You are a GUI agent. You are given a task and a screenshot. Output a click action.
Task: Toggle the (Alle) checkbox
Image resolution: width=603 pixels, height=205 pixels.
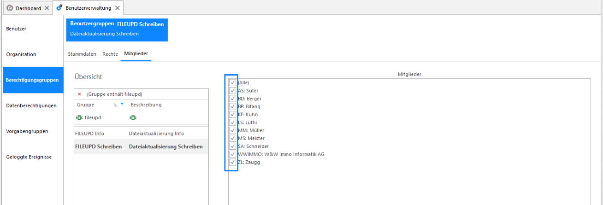[232, 82]
